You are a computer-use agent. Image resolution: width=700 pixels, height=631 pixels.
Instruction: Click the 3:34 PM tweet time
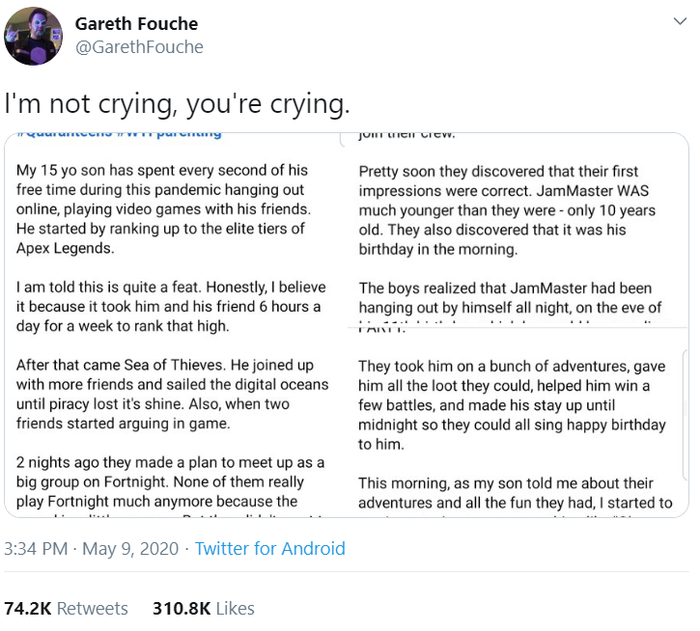click(x=37, y=549)
